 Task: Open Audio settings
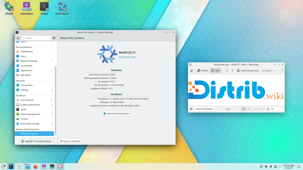pyautogui.click(x=34, y=110)
